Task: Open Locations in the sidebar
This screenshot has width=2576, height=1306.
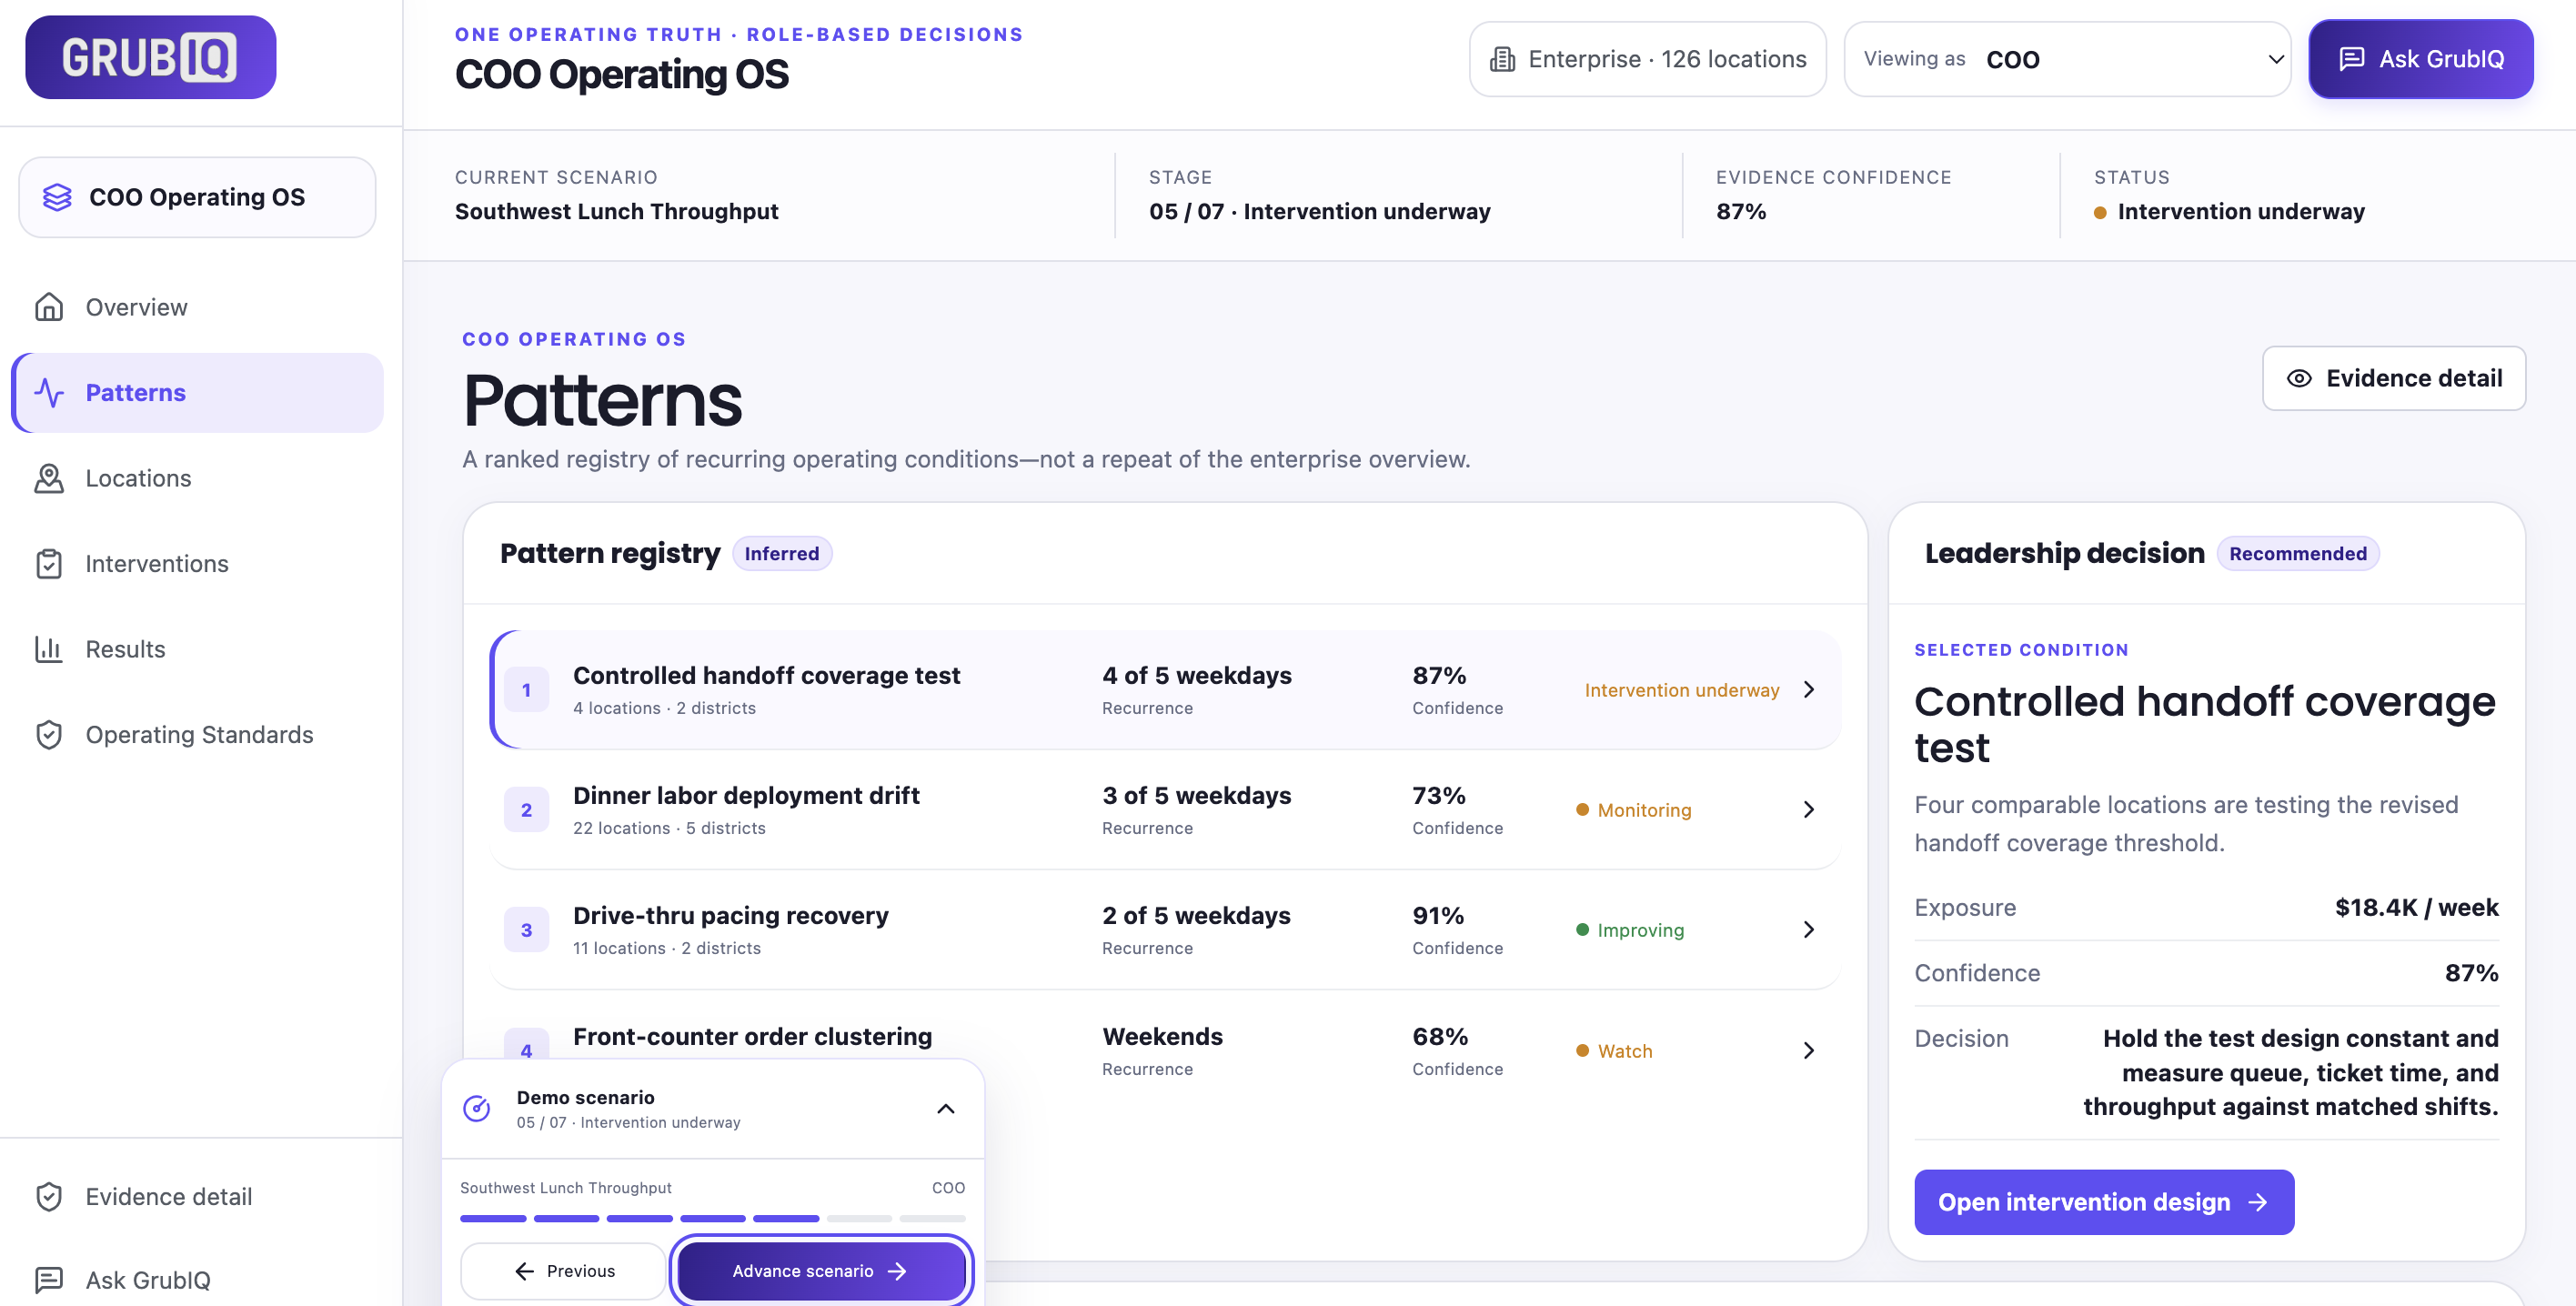Action: tap(197, 478)
